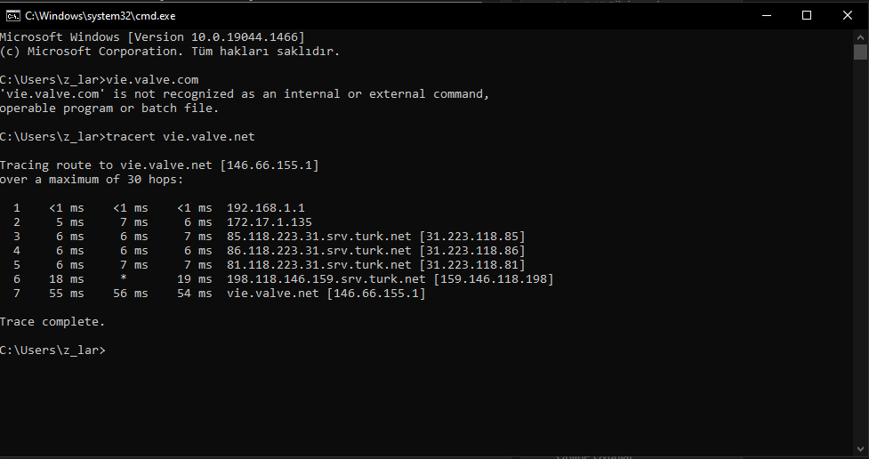The image size is (869, 459).
Task: Click the "tracert vie.valve.net" command line
Action: (x=181, y=136)
